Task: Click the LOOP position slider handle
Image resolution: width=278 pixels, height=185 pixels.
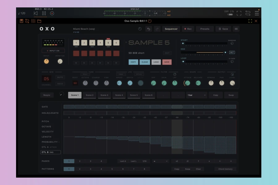Action: [x=183, y=62]
